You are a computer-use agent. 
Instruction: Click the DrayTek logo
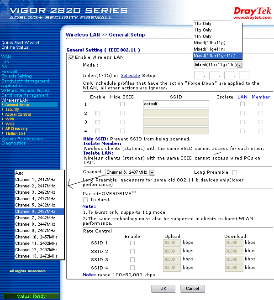(253, 13)
